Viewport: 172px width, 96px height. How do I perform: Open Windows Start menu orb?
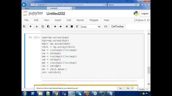tap(25, 94)
